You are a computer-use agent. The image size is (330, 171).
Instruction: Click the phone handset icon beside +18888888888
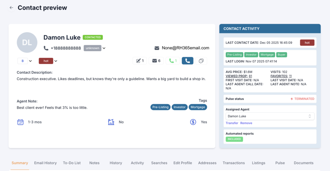click(x=46, y=48)
